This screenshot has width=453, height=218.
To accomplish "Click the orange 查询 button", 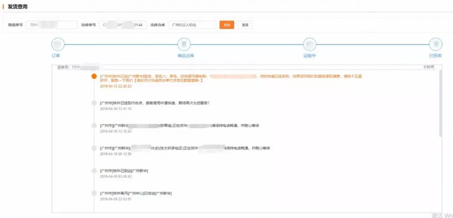I will tap(227, 25).
